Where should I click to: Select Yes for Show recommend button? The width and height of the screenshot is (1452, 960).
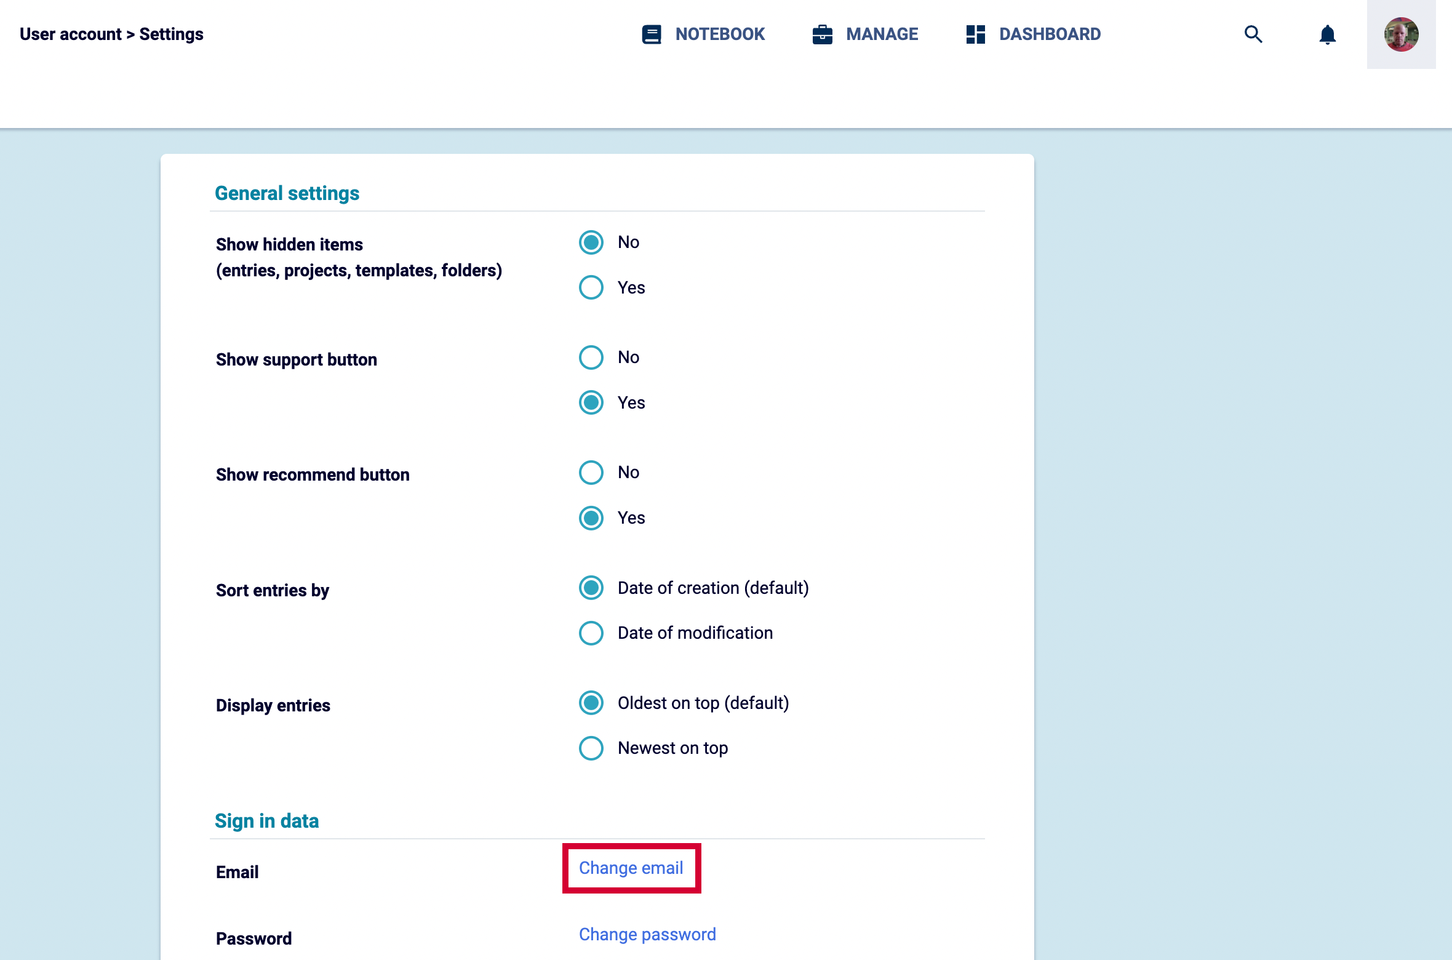pyautogui.click(x=591, y=518)
